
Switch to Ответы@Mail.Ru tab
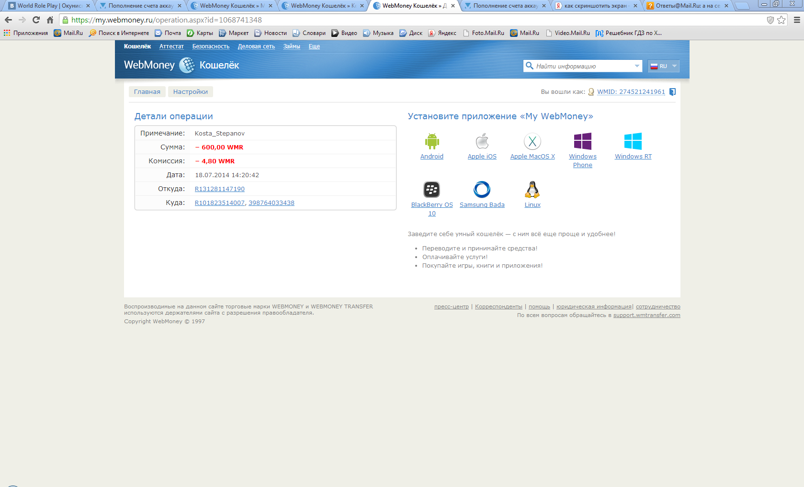[x=688, y=6]
